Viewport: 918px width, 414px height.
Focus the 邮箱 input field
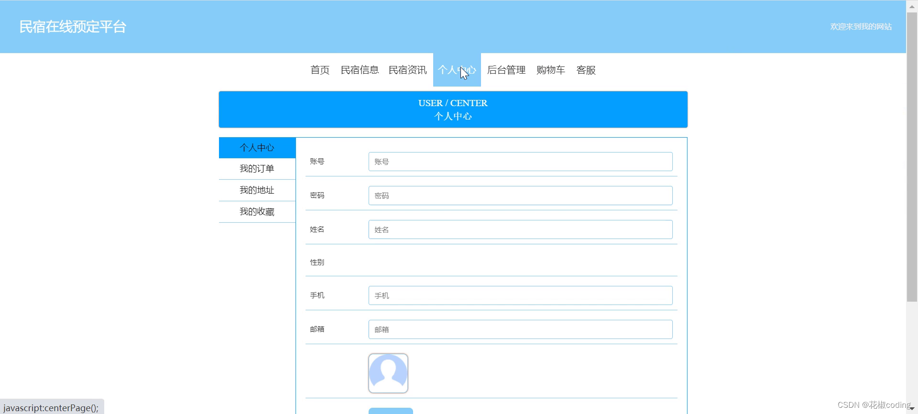pos(520,329)
